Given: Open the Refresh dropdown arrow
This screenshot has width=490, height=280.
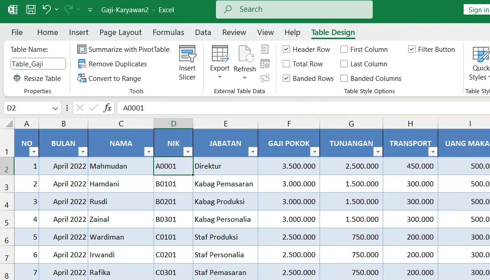Looking at the screenshot, I should tap(245, 77).
